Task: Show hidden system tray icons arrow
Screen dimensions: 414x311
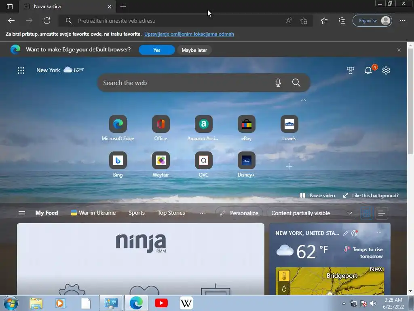Action: tap(344, 303)
